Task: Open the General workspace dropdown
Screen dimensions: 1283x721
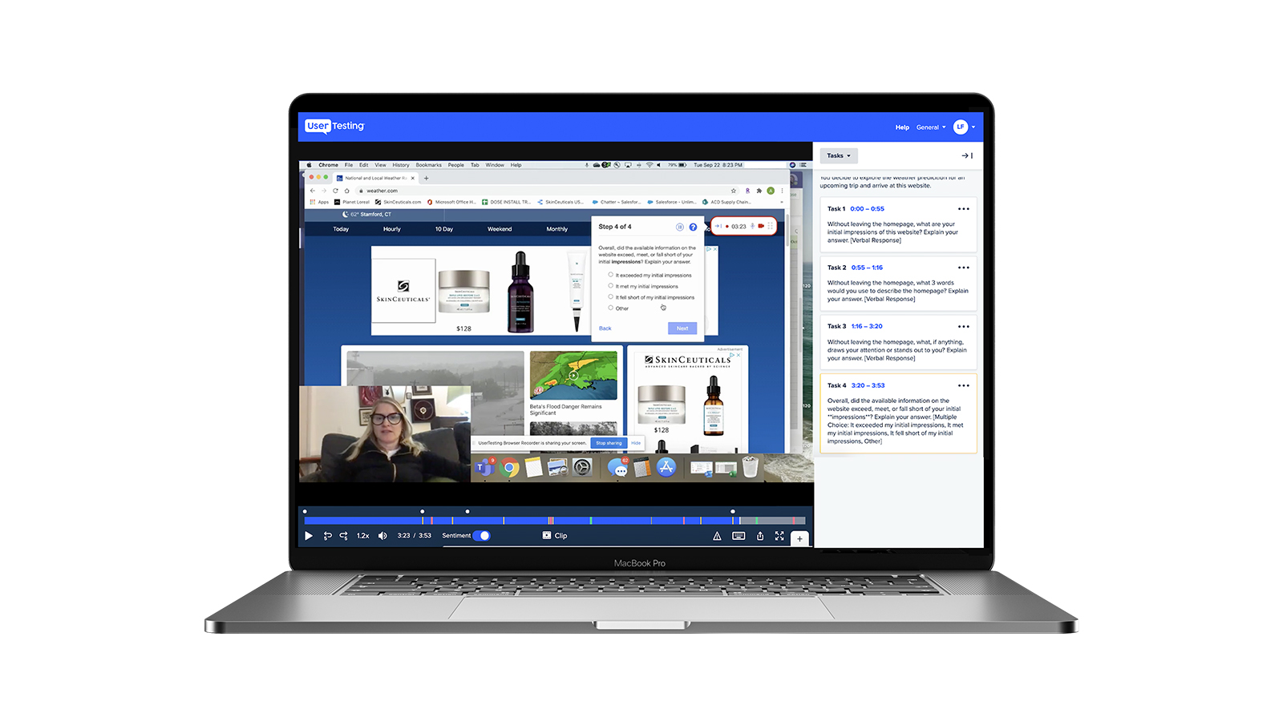Action: tap(931, 127)
